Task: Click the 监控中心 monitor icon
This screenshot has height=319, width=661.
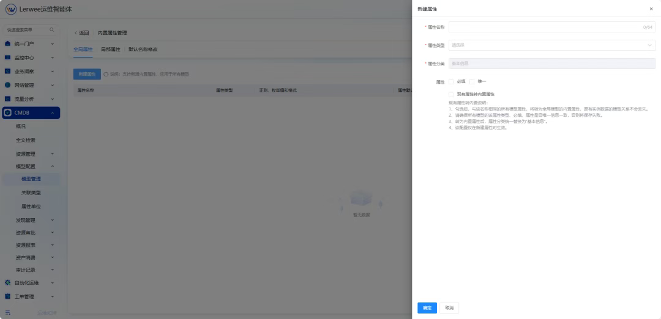Action: tap(8, 57)
